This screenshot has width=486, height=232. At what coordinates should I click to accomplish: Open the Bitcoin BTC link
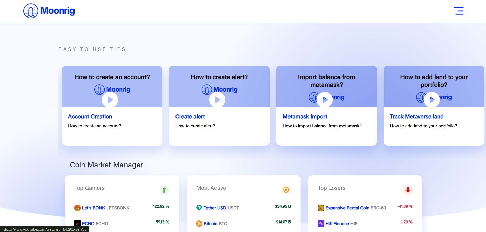[x=215, y=224]
